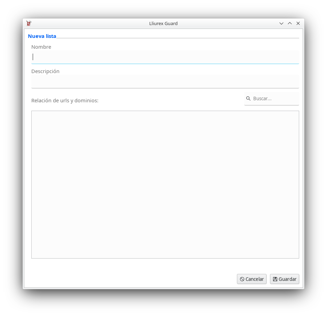This screenshot has height=316, width=327.
Task: Click the Descripción field label
Action: tap(45, 71)
